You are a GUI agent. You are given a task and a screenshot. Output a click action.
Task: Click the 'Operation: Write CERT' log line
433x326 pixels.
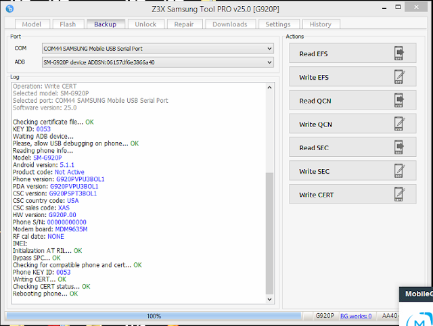(45, 86)
